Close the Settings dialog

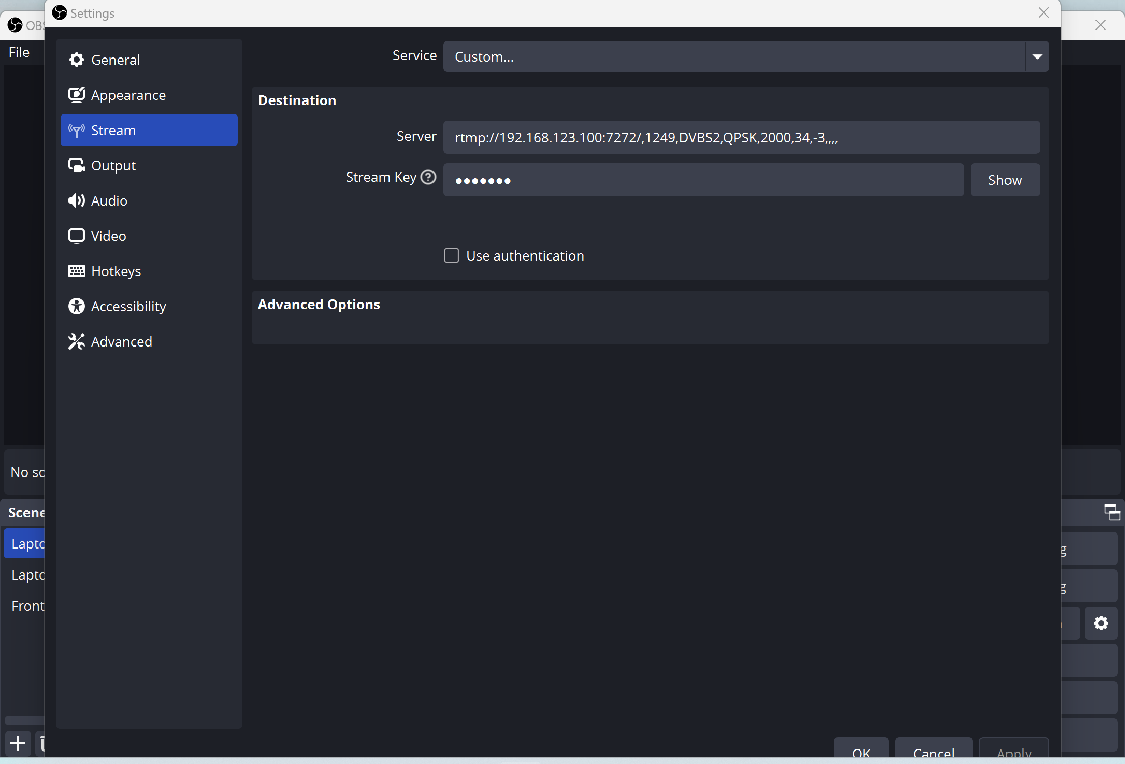[1044, 13]
